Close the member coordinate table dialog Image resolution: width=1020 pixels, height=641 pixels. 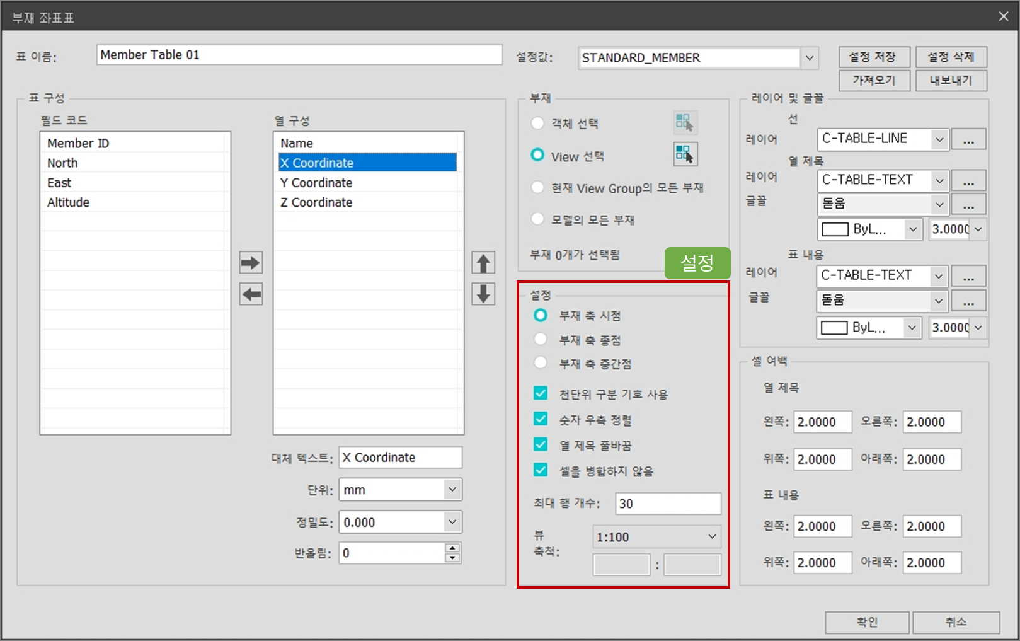pos(1003,17)
